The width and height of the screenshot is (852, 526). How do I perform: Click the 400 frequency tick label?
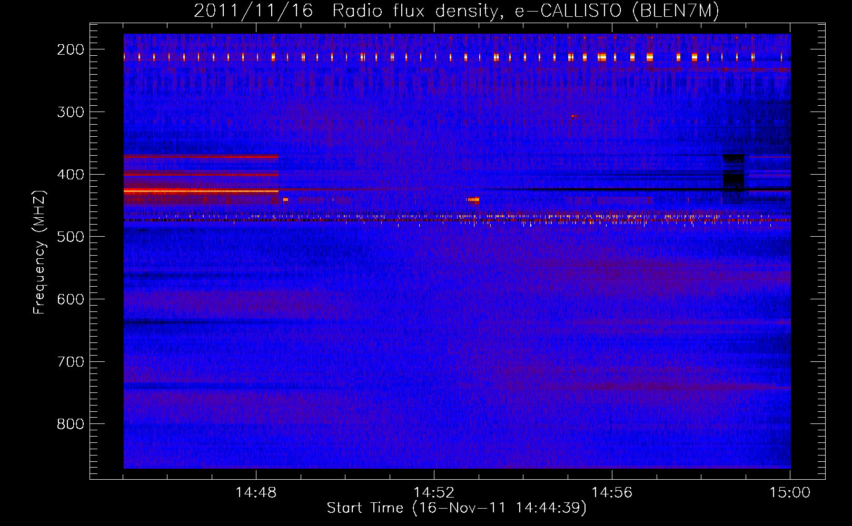click(x=71, y=175)
